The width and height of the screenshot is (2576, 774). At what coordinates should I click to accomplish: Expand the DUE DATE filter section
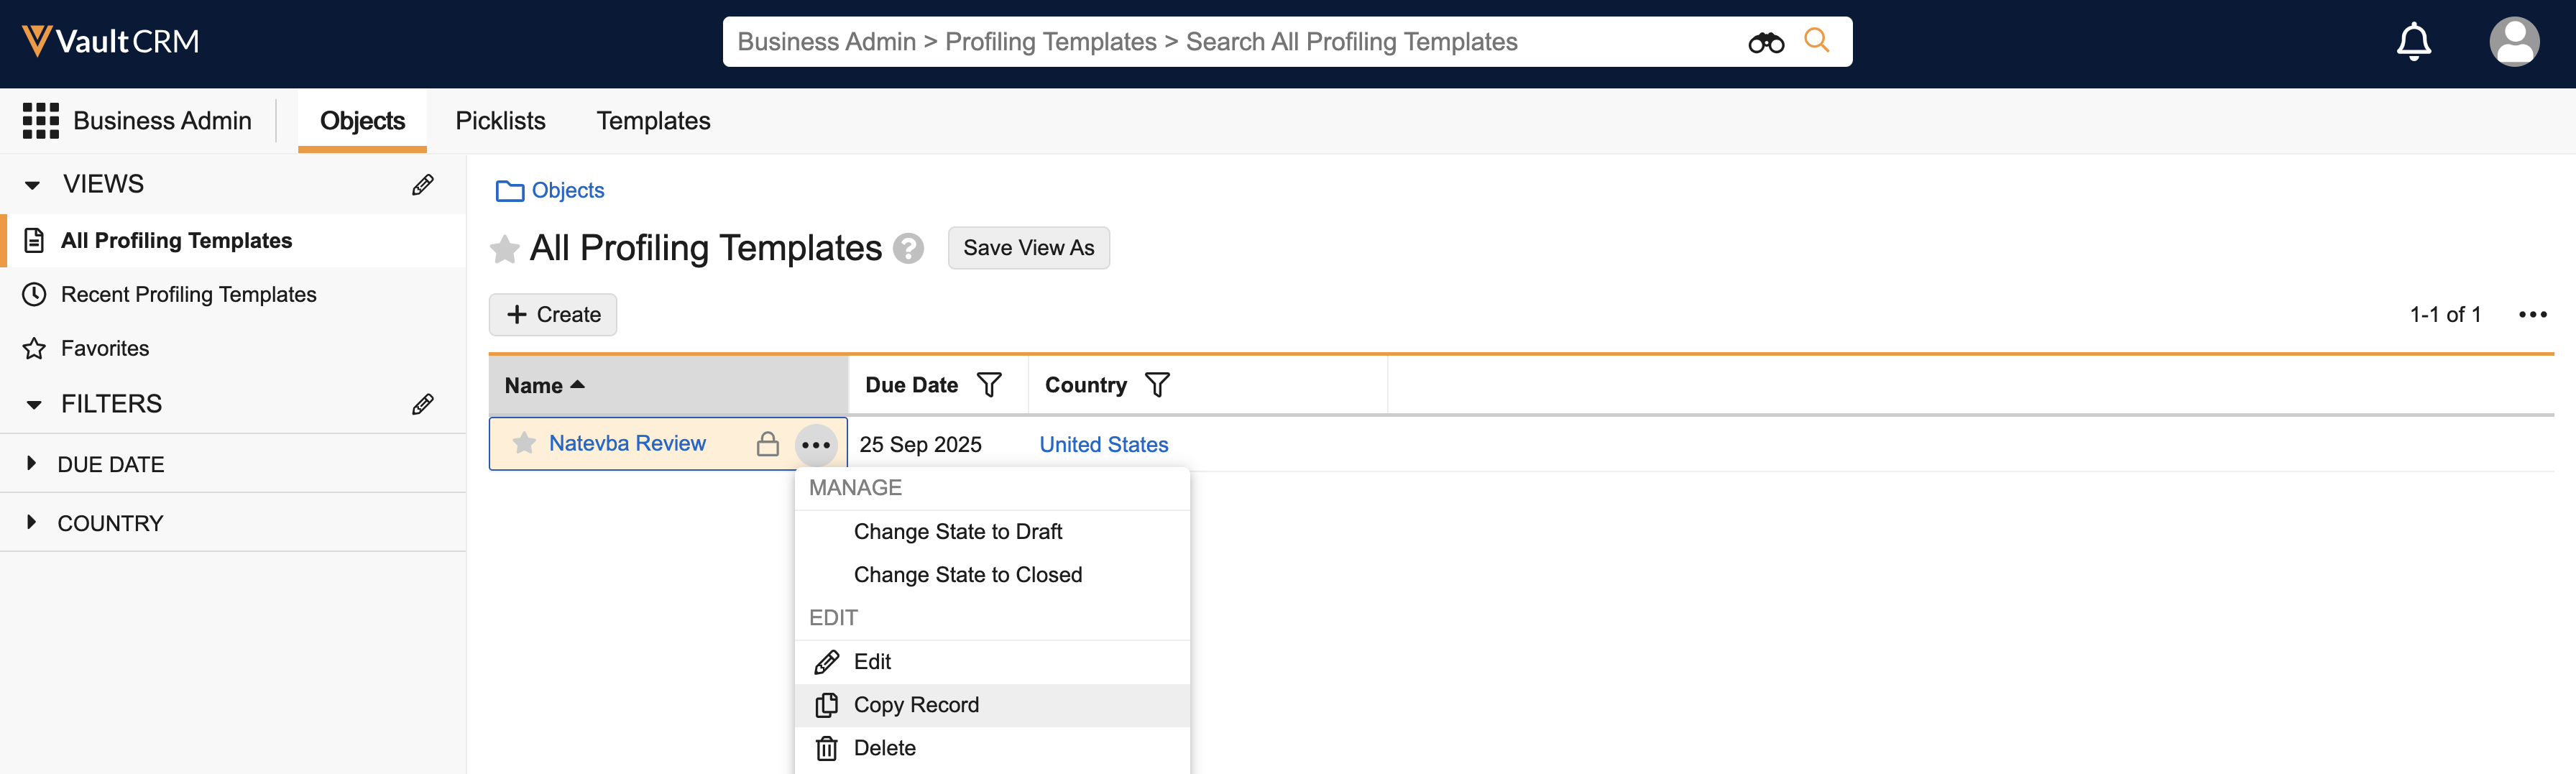pos(32,464)
